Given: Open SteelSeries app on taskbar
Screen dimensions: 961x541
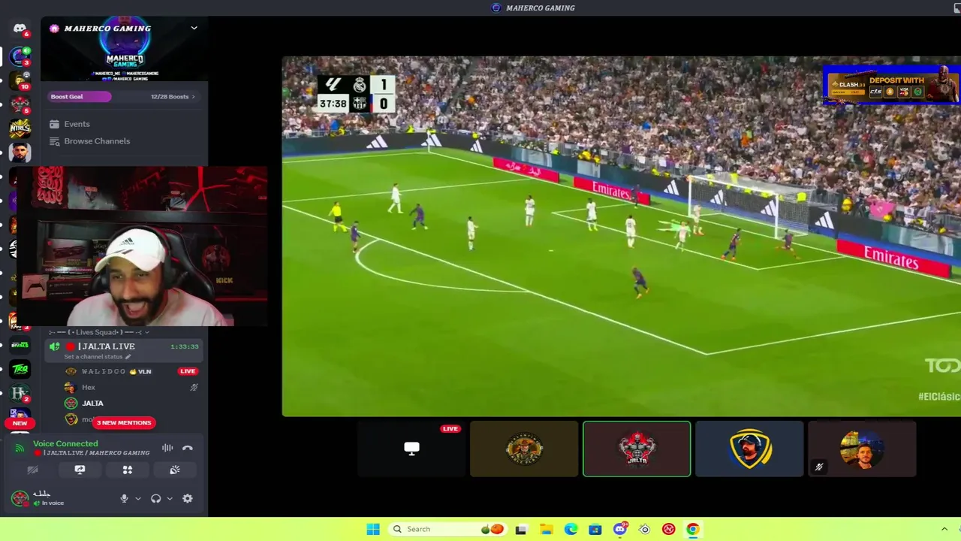Looking at the screenshot, I should pyautogui.click(x=644, y=529).
